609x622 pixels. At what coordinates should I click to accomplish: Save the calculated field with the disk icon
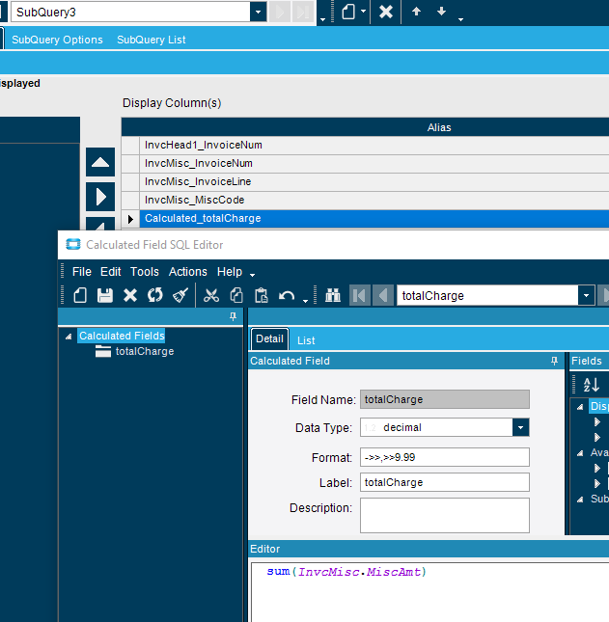click(x=105, y=295)
